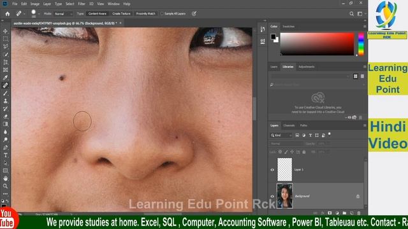Hide Layer 1 visibility eye
Screen dimensions: 408x229
(272, 170)
